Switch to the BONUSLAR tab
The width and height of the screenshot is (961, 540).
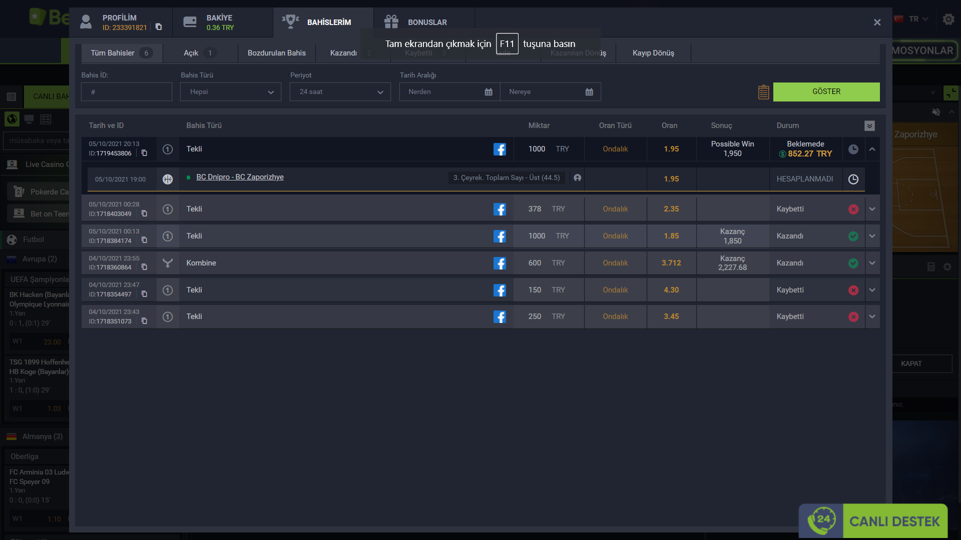tap(424, 22)
